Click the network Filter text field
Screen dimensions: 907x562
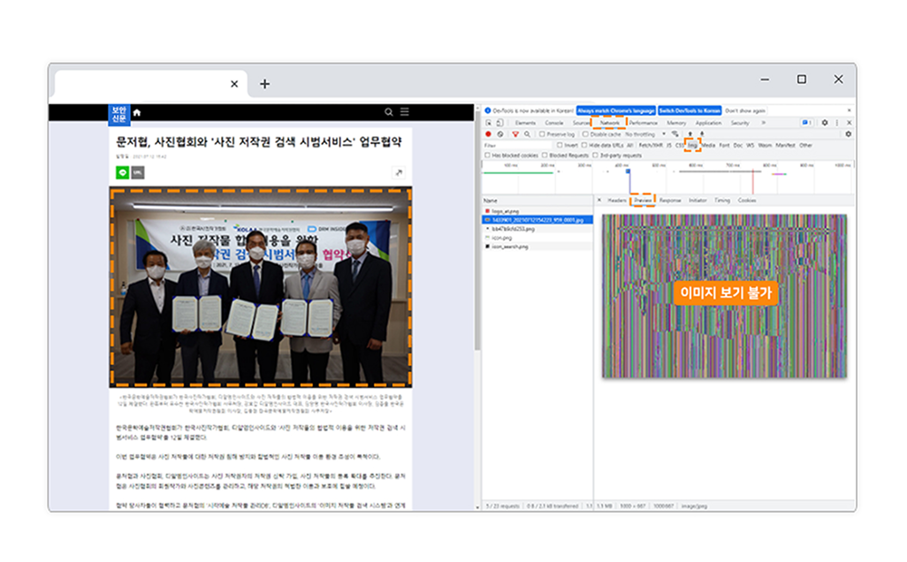[518, 145]
